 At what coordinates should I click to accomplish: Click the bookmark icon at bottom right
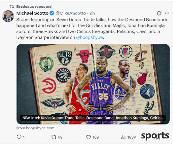158,138
